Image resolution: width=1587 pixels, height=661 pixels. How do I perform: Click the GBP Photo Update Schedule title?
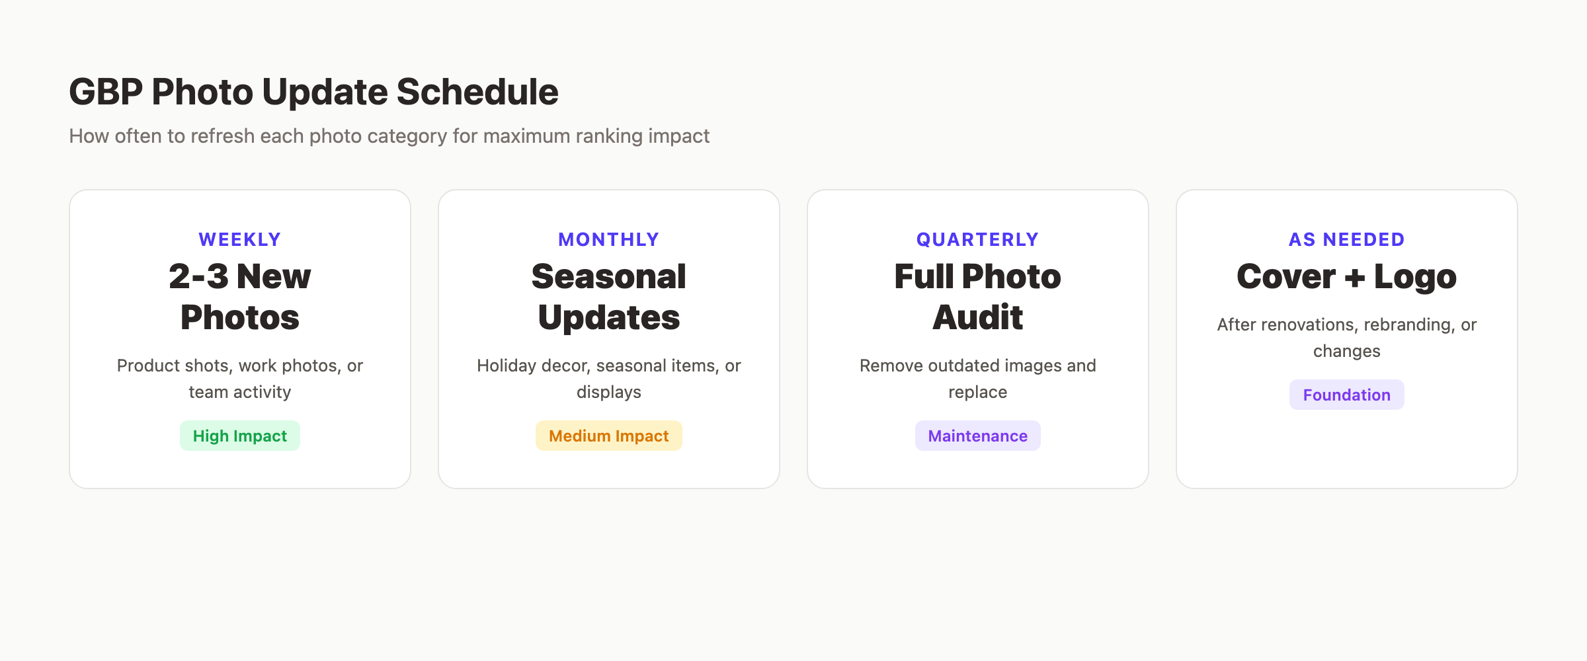pos(313,92)
